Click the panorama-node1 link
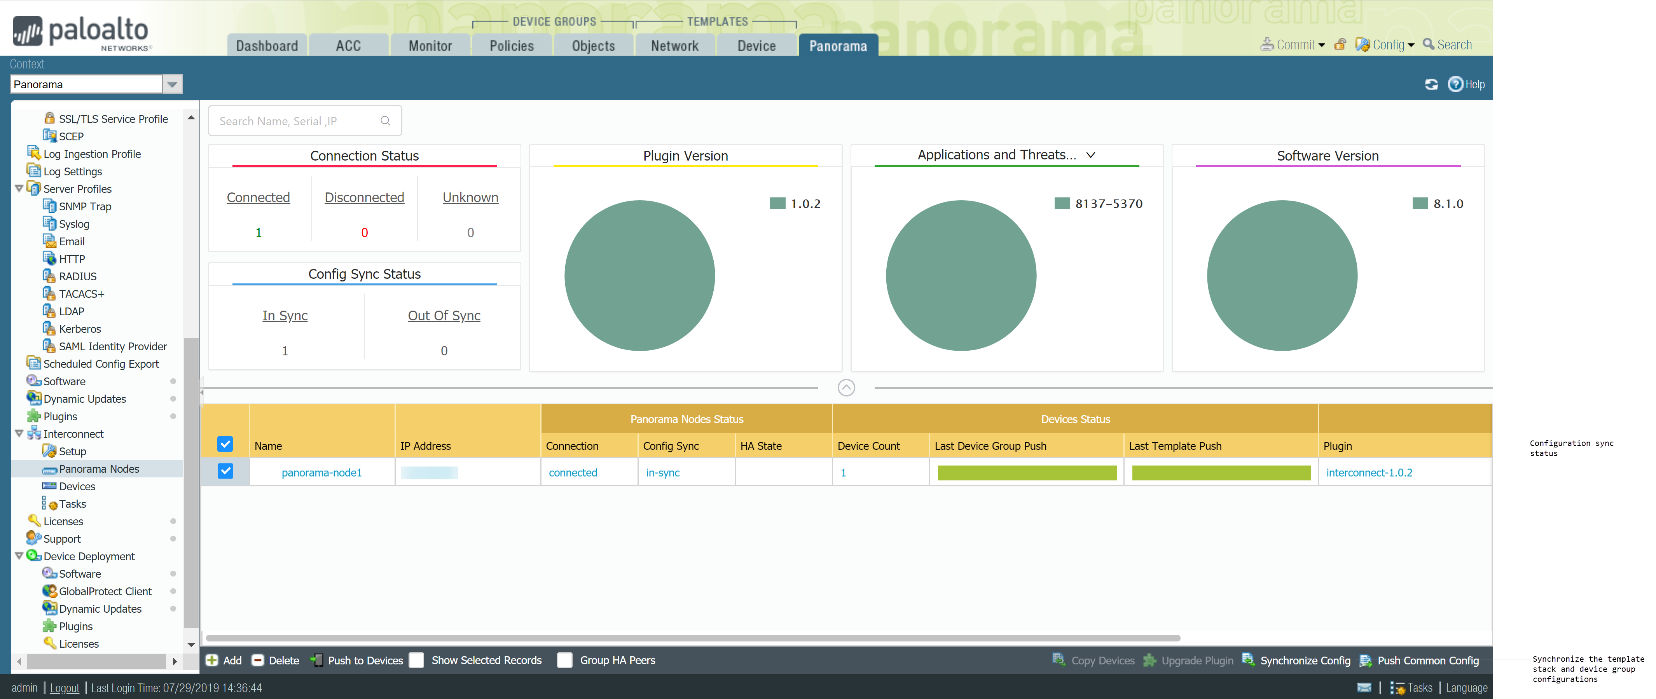 coord(321,473)
